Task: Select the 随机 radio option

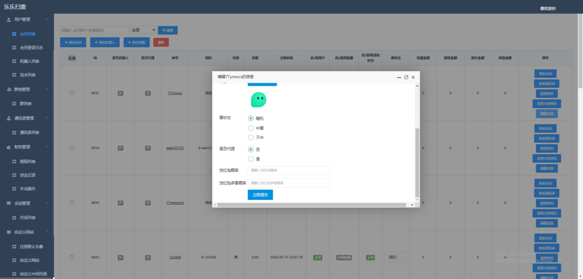Action: 251,118
